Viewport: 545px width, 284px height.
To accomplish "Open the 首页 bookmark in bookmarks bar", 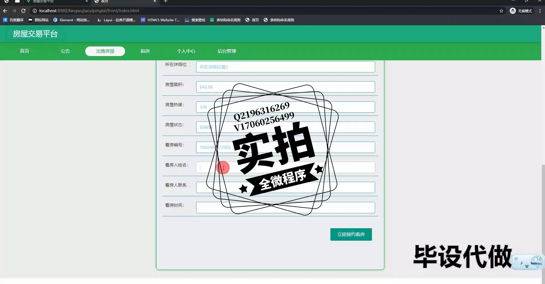I will [252, 20].
